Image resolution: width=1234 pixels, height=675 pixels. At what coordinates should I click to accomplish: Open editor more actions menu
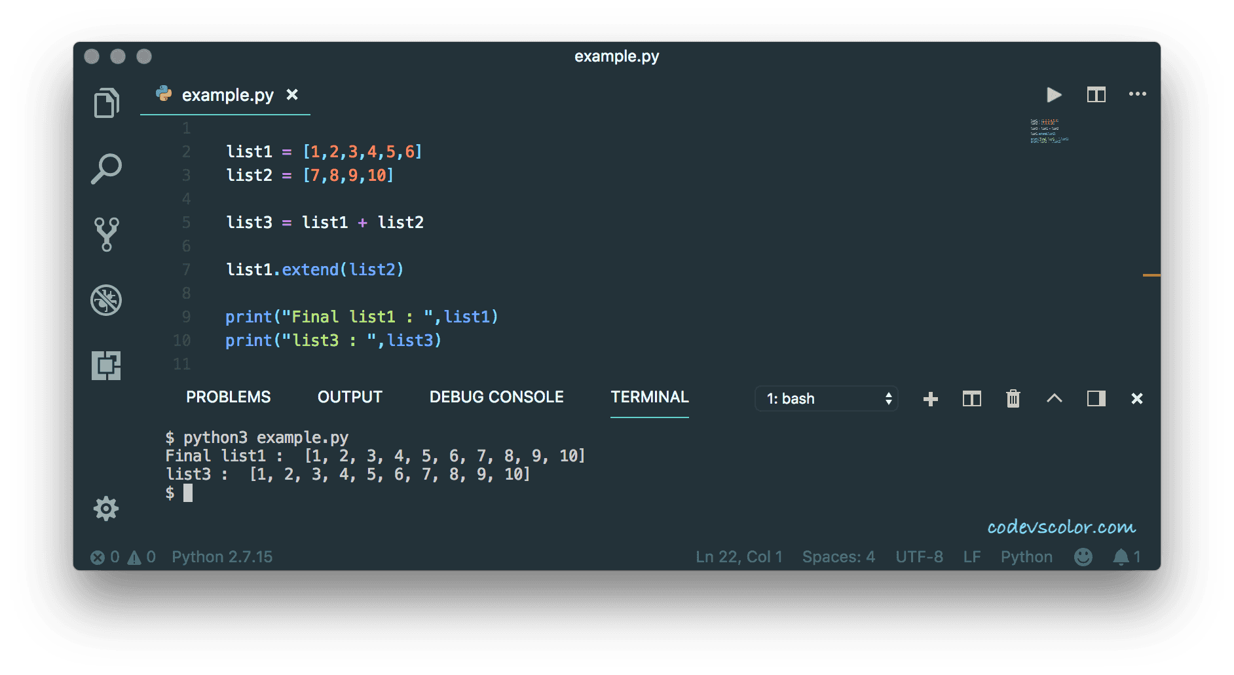[x=1138, y=94]
